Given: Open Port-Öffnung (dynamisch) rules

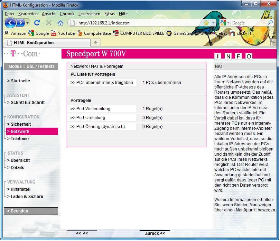Looking at the screenshot, I should click(x=102, y=127).
